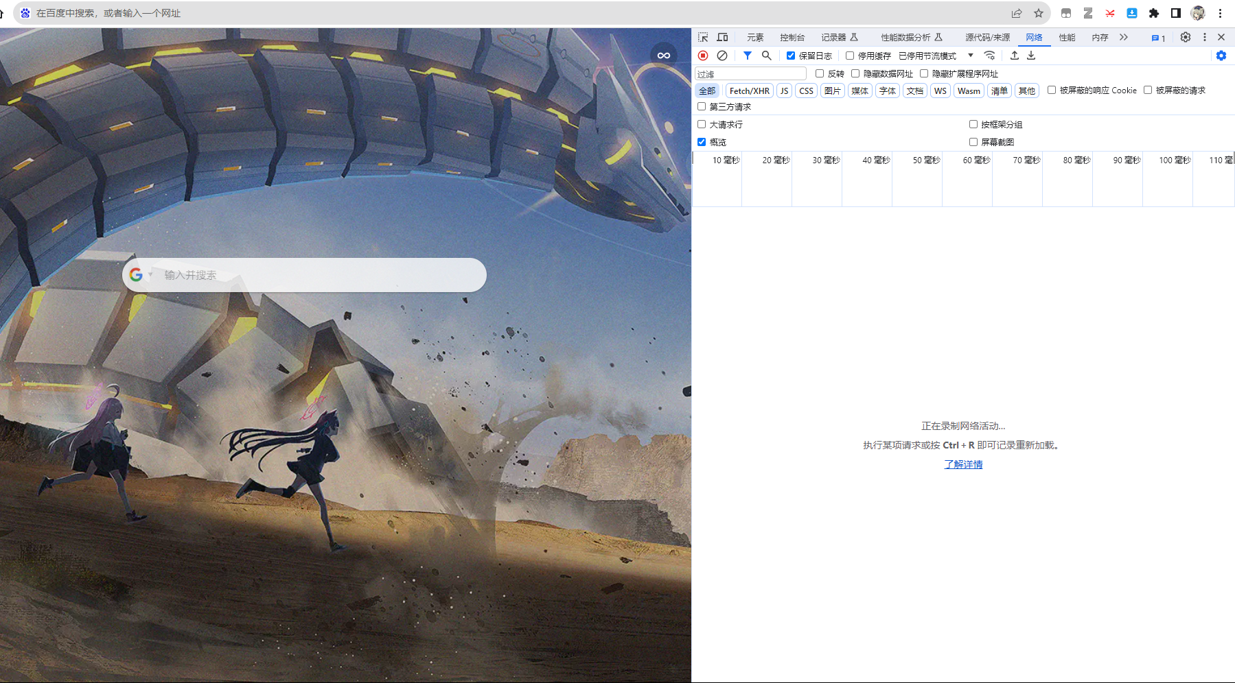
Task: Switch to the 性能 tab
Action: 1067,37
